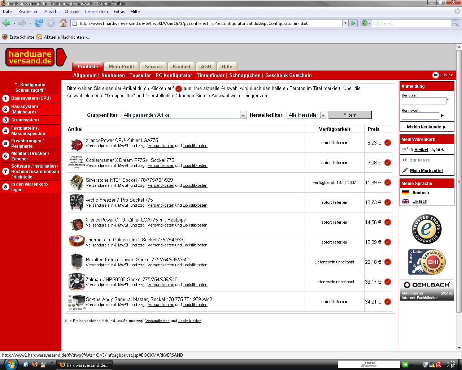Select Coolermaster X Dream P775+ checkmark
The width and height of the screenshot is (462, 370).
point(388,163)
